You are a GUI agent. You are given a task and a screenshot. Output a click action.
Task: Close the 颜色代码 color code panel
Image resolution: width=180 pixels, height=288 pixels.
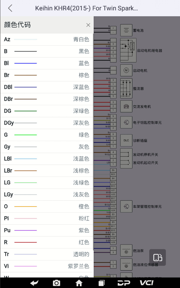pyautogui.click(x=88, y=25)
